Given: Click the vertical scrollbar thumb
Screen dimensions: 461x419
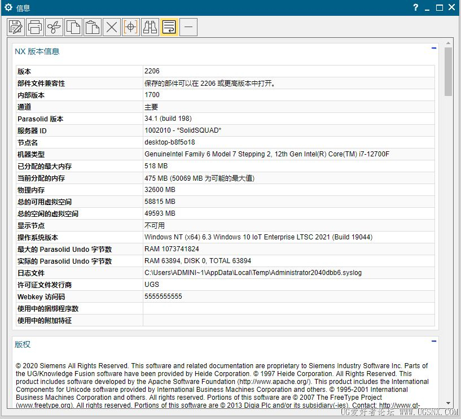Looking at the screenshot, I should [x=448, y=72].
